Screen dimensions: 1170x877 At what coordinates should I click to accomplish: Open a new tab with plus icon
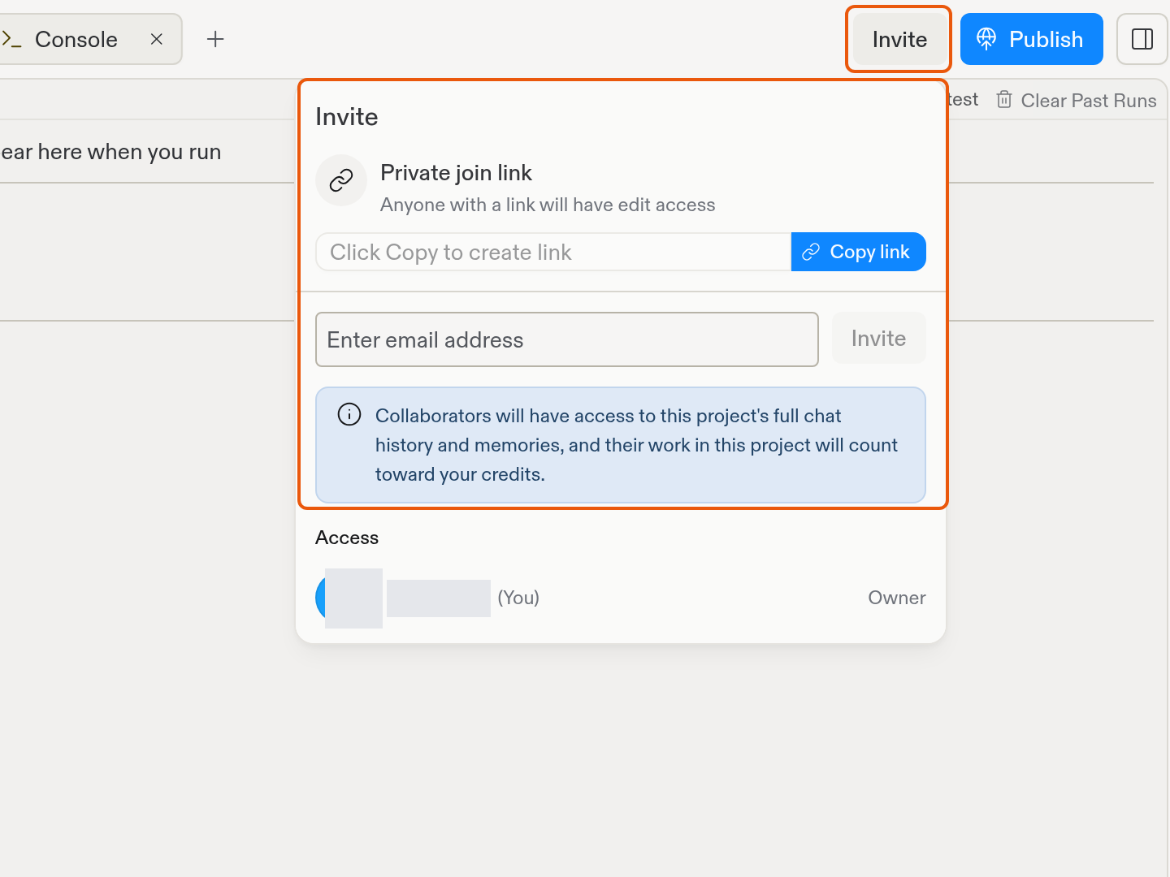pos(215,39)
